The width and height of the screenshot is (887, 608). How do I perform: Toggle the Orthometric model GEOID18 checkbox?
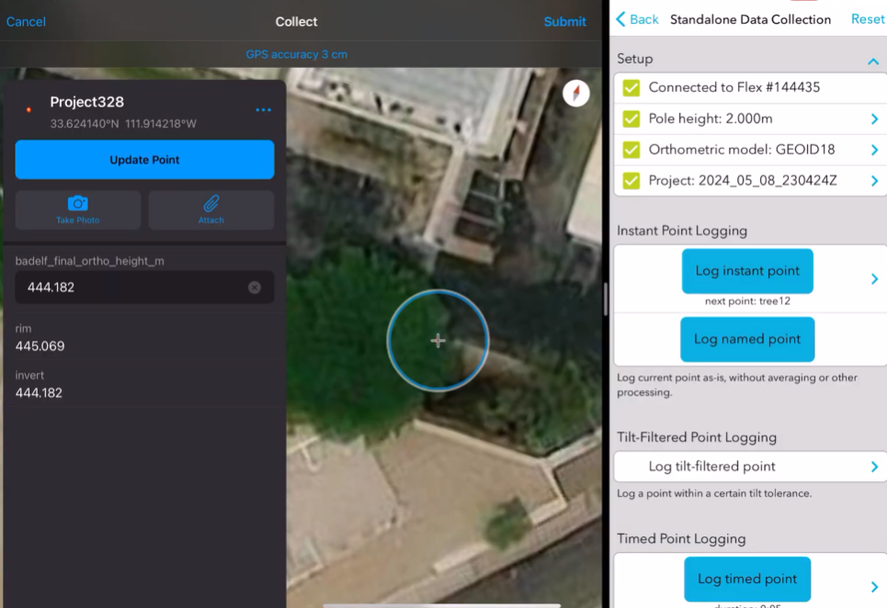coord(631,150)
